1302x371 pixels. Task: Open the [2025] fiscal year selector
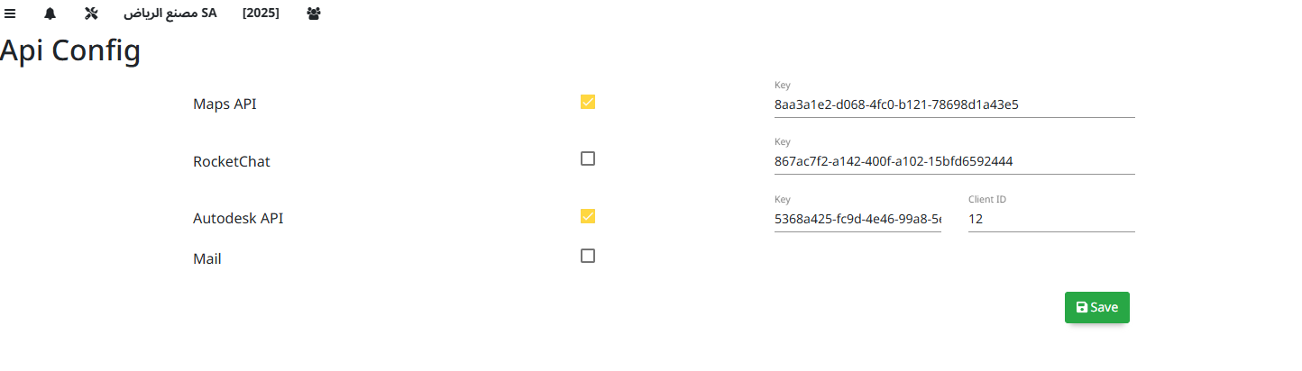(x=261, y=14)
